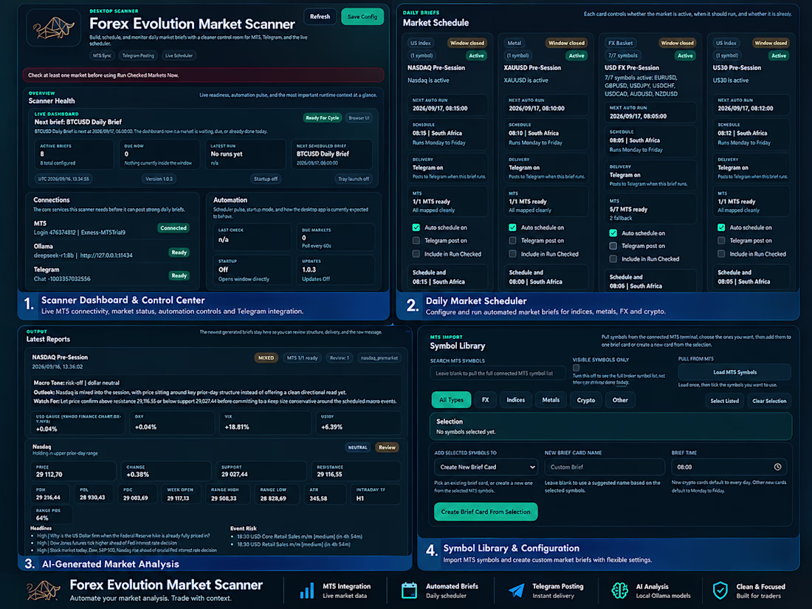Click the Brief Time 08:00 field
The height and width of the screenshot is (609, 812).
(729, 467)
